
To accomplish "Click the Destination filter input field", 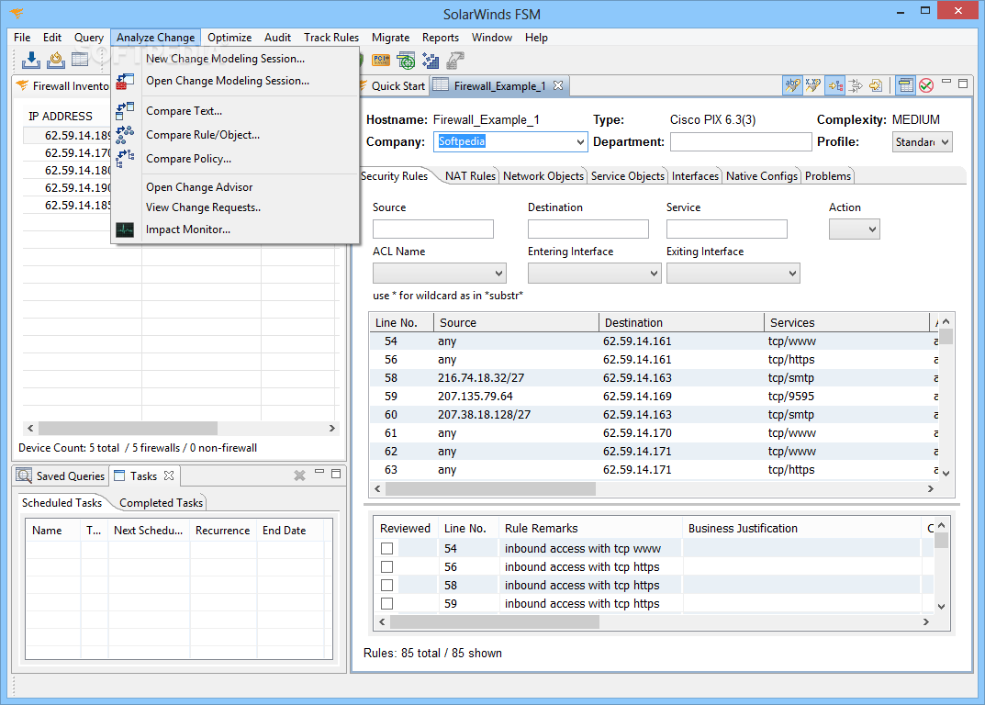I will click(x=588, y=229).
